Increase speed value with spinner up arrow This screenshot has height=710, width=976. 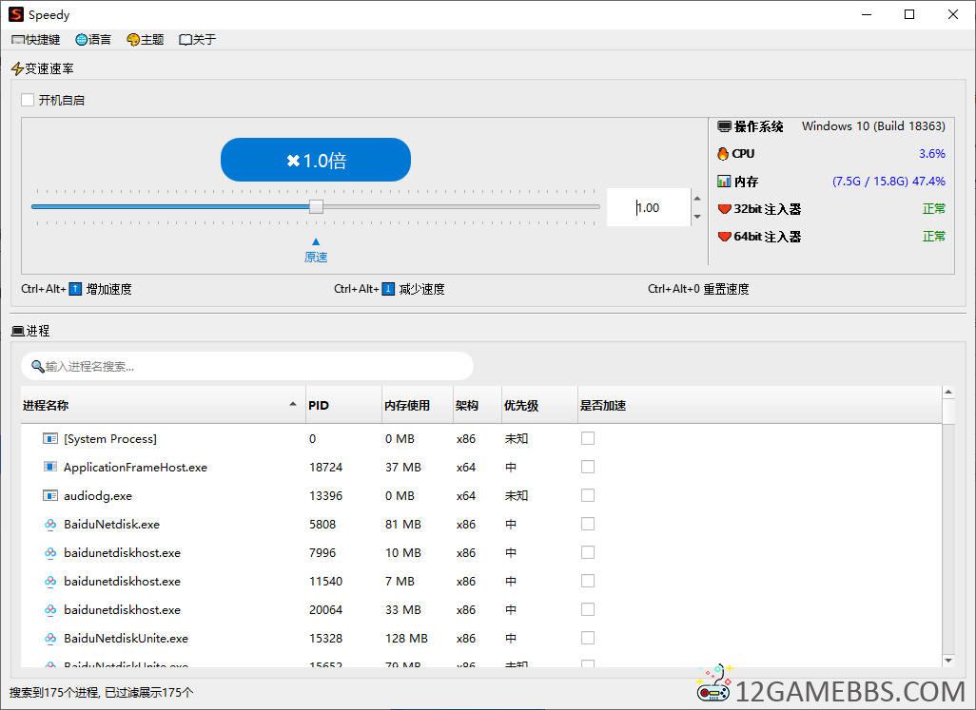point(697,200)
